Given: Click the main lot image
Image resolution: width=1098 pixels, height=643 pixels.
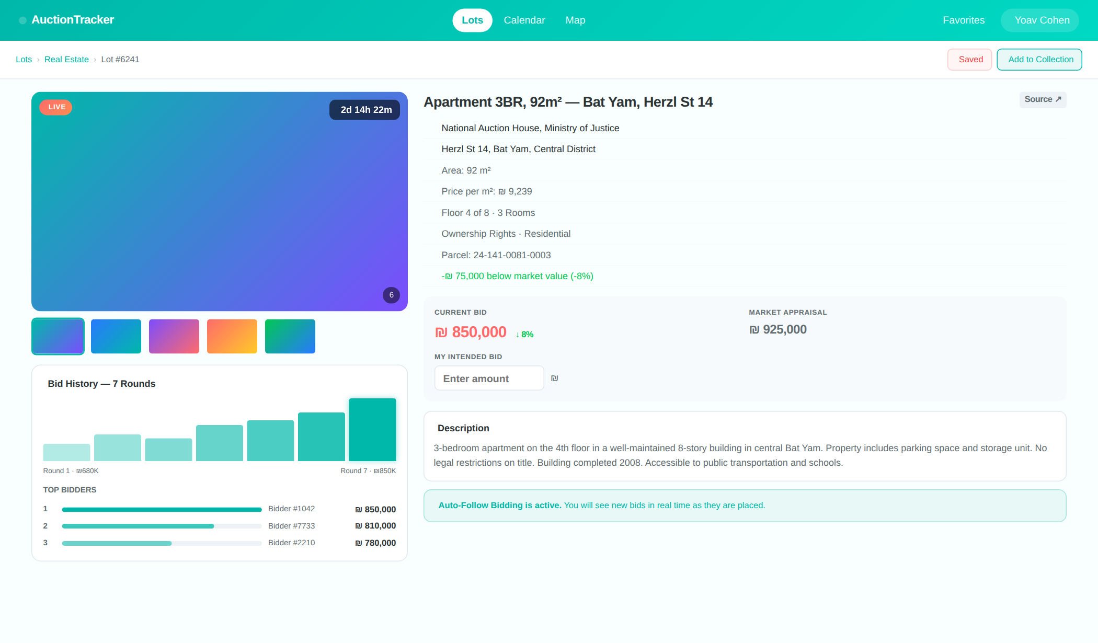Looking at the screenshot, I should click(220, 202).
